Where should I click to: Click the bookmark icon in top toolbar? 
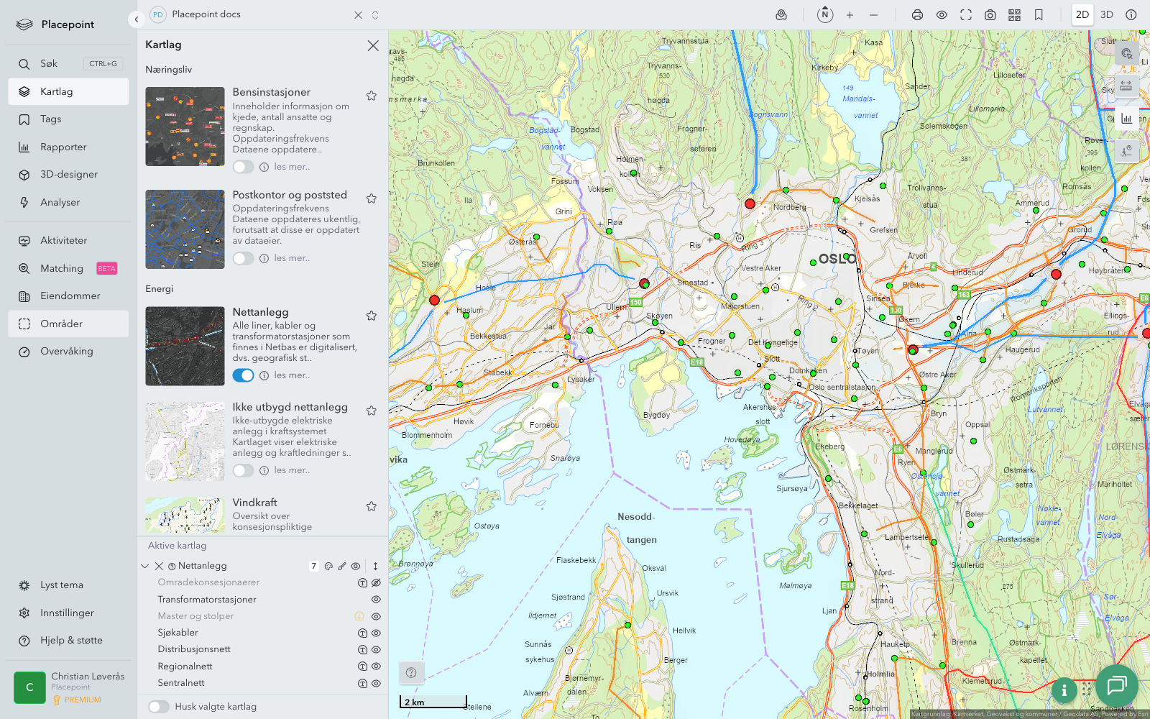[1039, 15]
